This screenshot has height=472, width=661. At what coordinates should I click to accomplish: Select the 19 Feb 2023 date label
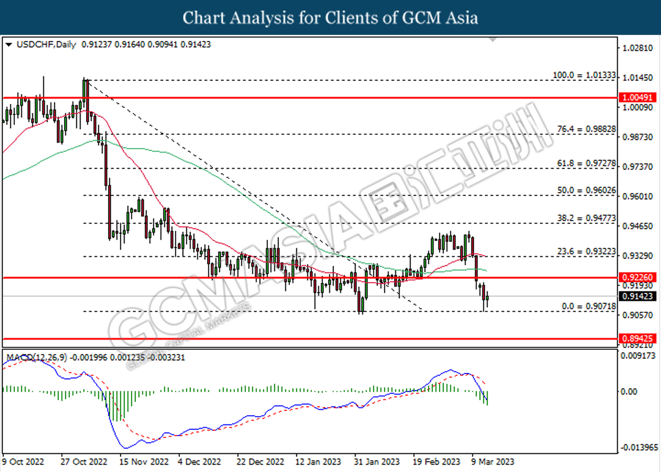click(436, 461)
